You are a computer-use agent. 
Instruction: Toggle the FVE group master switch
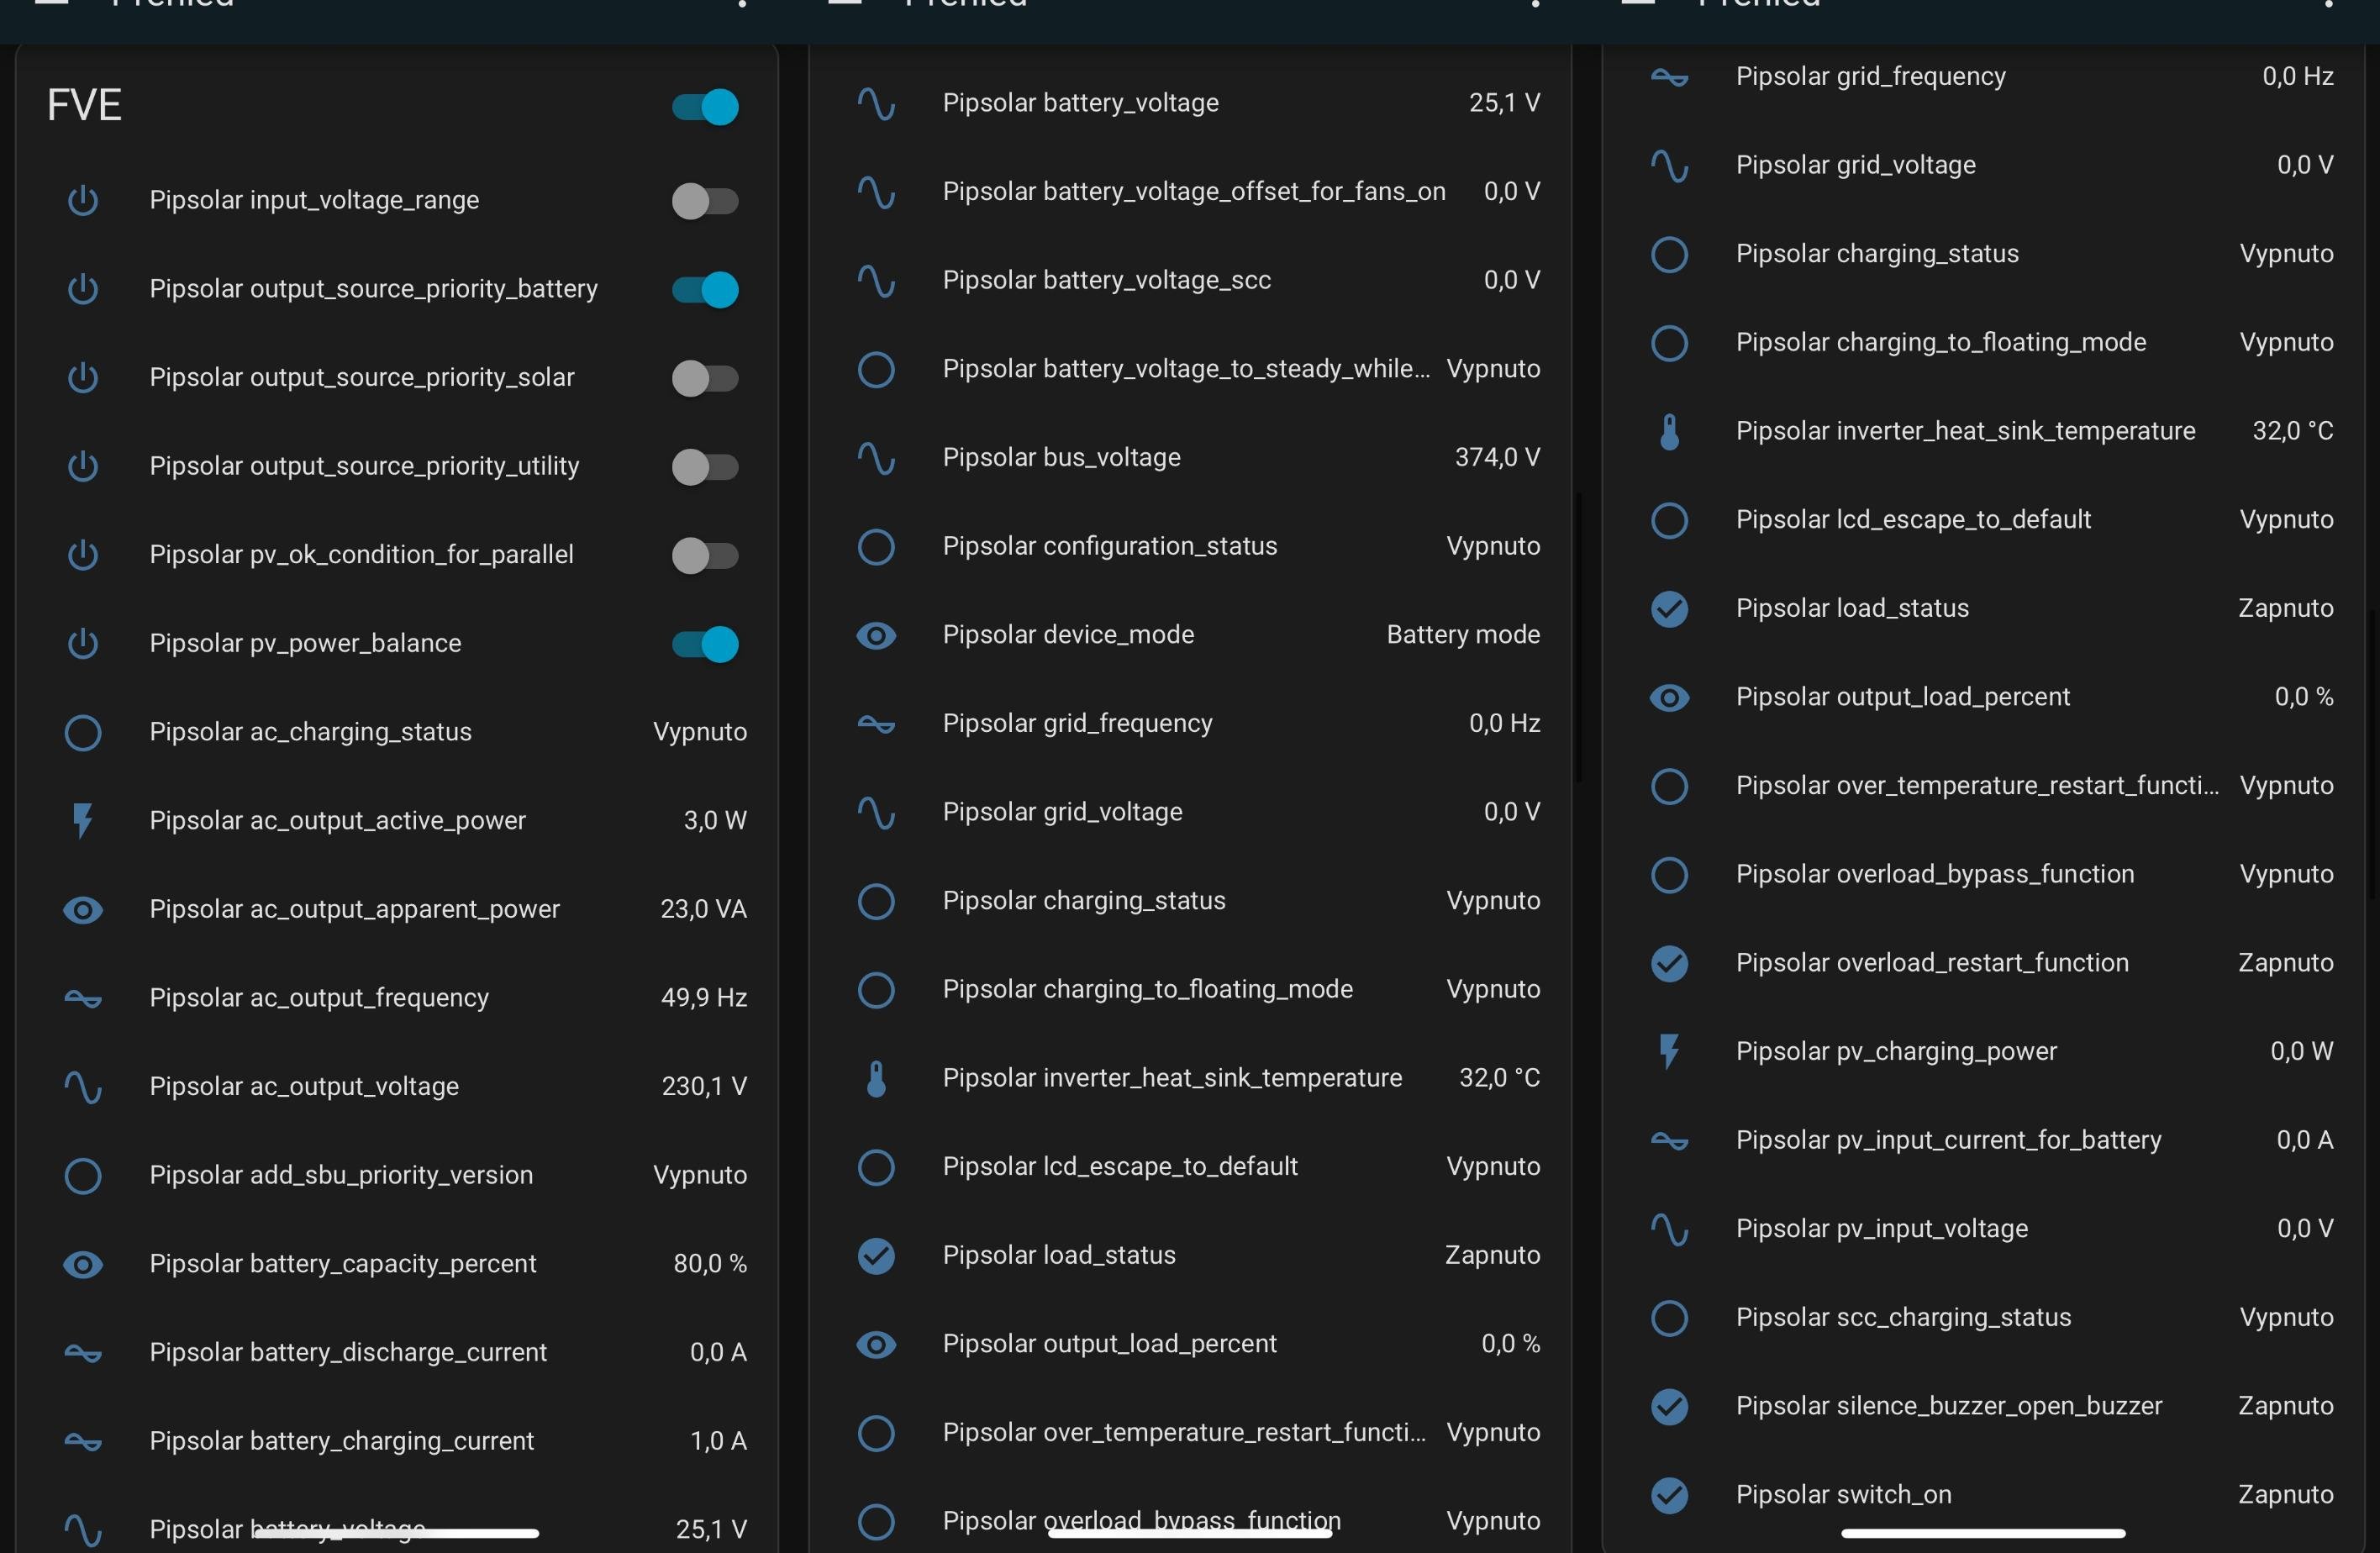point(705,107)
